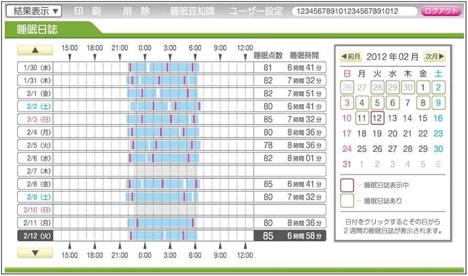The width and height of the screenshot is (468, 276).
Task: Click the 2012年02月 calendar title
Action: (393, 57)
